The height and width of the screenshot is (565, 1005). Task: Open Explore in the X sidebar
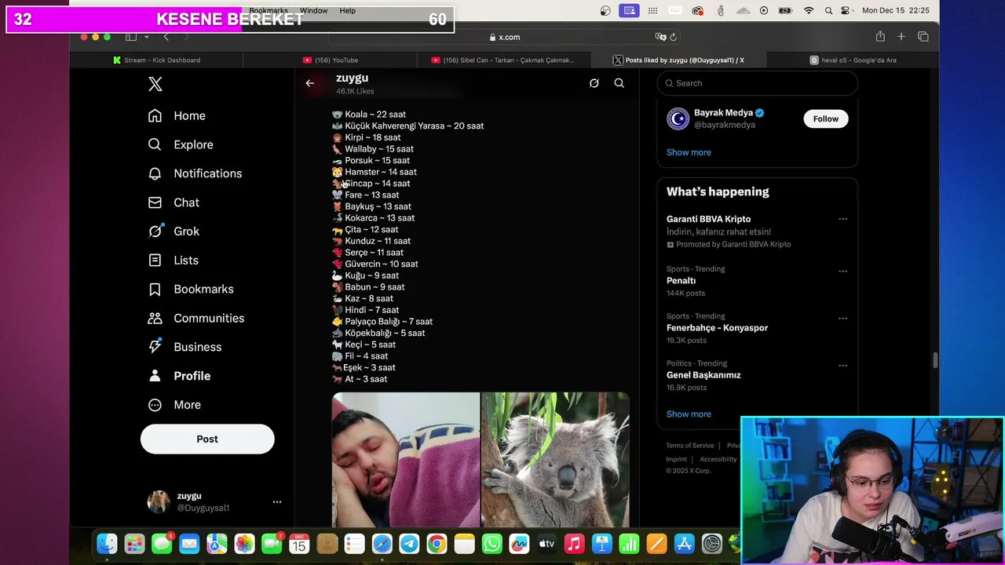click(x=181, y=144)
